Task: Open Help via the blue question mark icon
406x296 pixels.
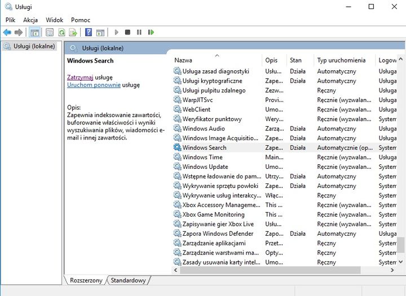Action: 89,32
